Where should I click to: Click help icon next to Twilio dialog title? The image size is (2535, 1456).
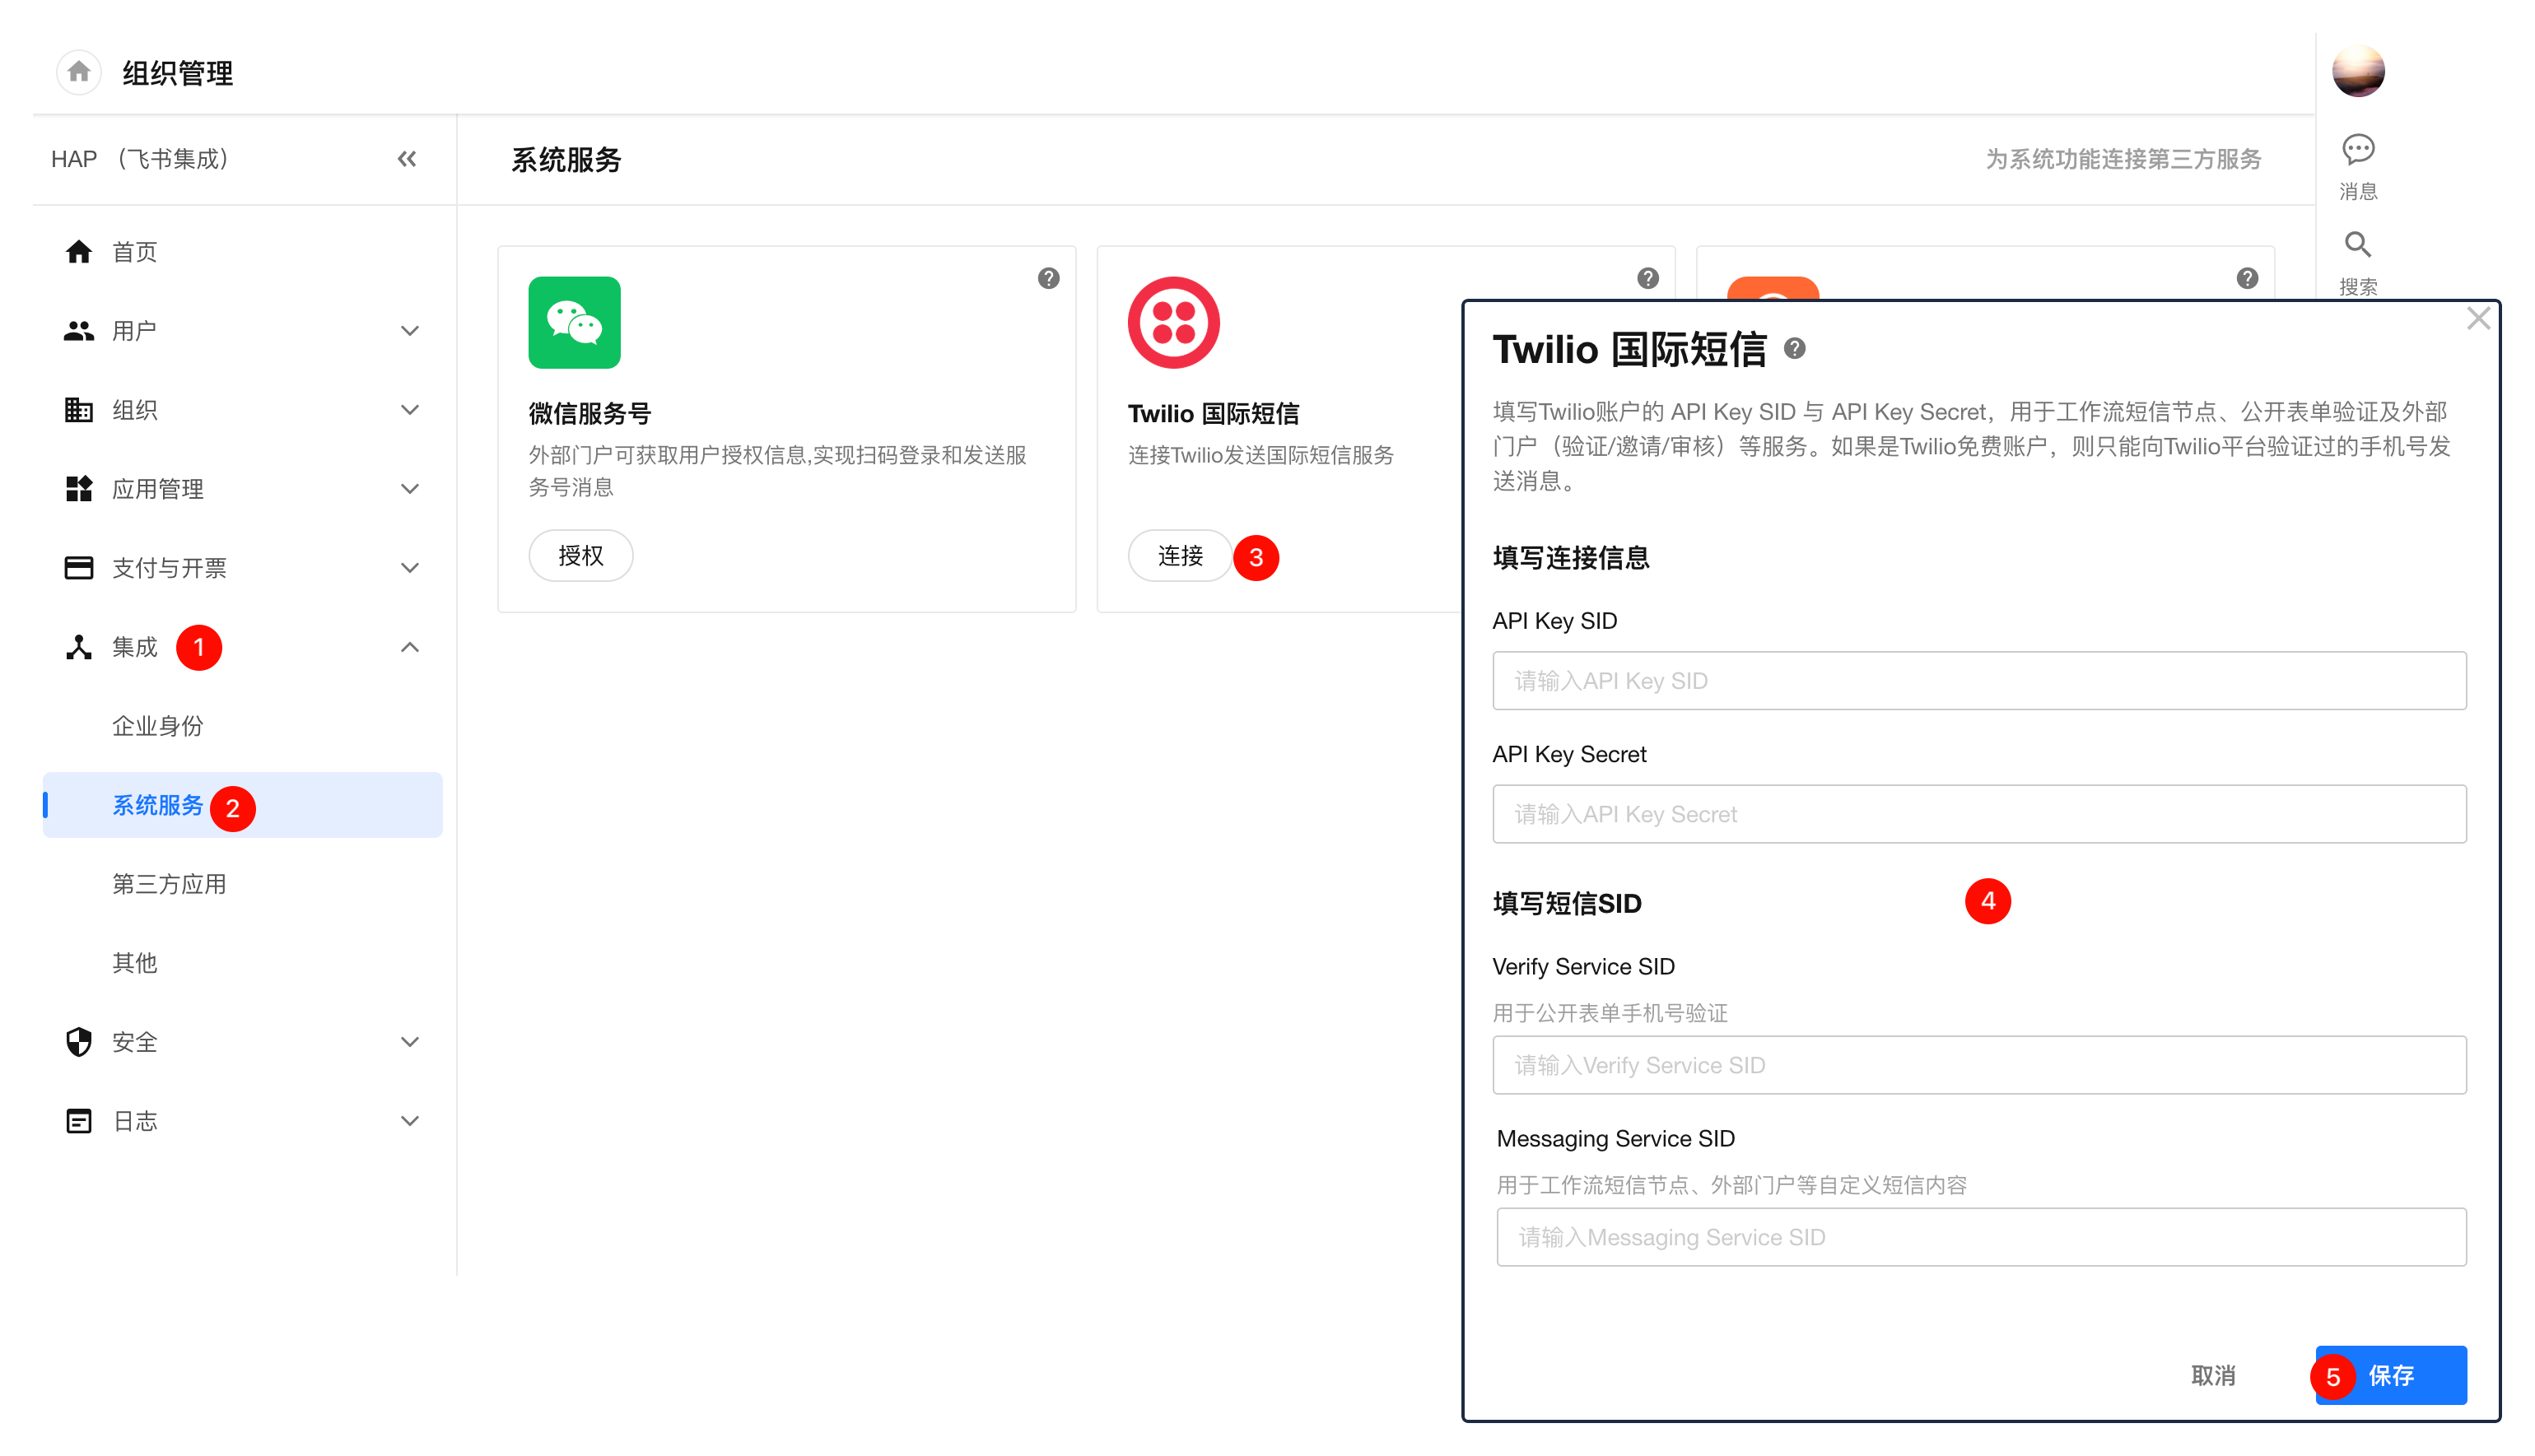click(1794, 349)
